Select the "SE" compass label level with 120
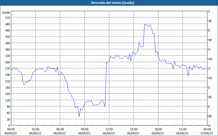The width and height of the screenshot is (218, 136). tap(210, 97)
